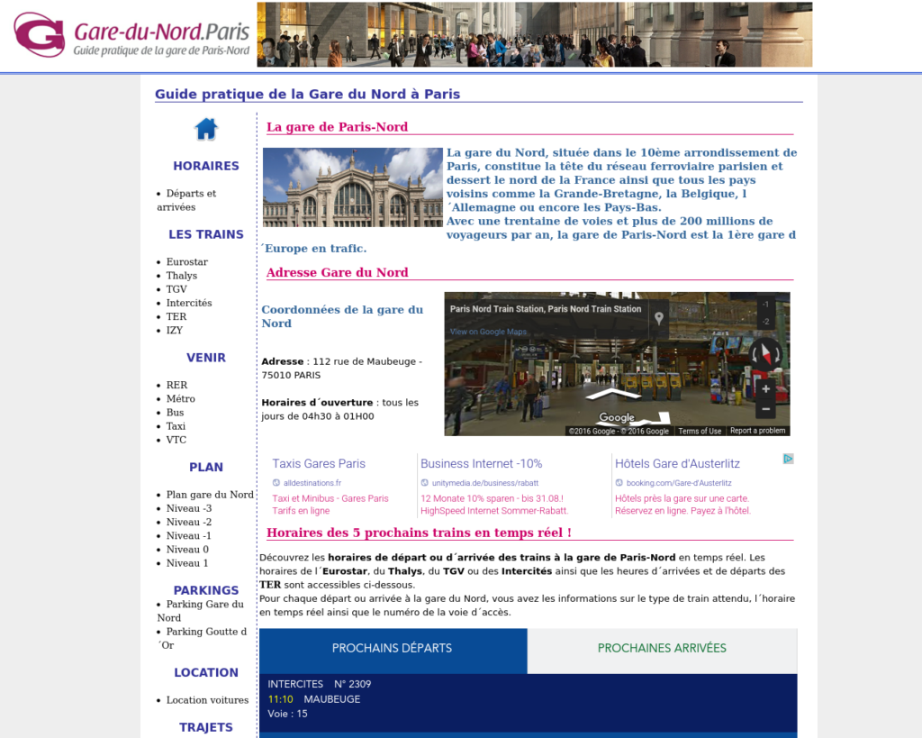Screen dimensions: 922x738
Task: Open the Parking Gare du Nord link
Action: coord(201,611)
